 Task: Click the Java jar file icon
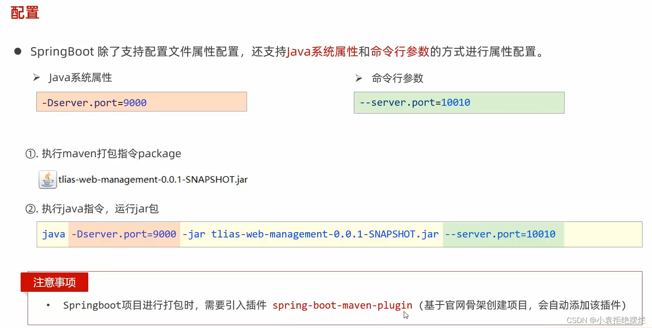[x=47, y=179]
